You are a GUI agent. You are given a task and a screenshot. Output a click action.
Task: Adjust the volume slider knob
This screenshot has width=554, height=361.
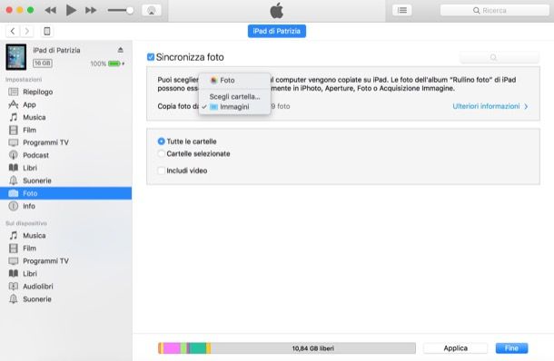pos(130,10)
